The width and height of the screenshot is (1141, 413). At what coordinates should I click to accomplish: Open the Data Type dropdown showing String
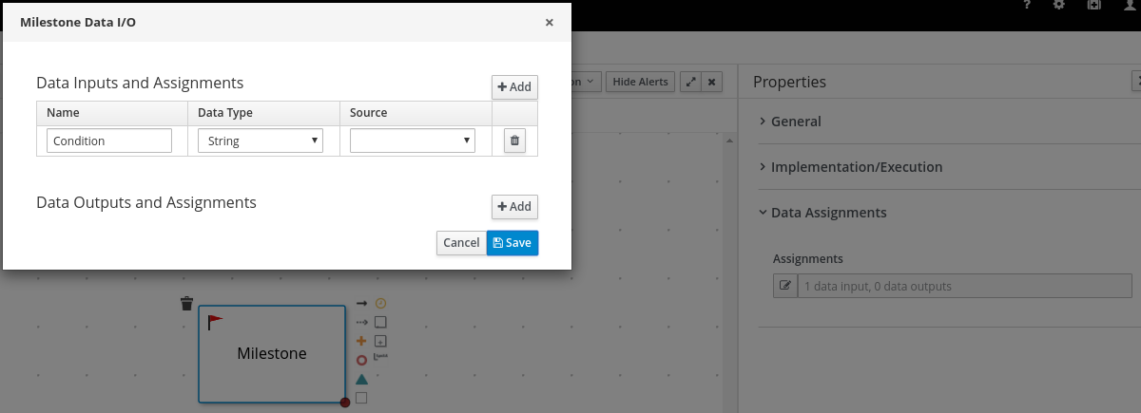point(261,141)
